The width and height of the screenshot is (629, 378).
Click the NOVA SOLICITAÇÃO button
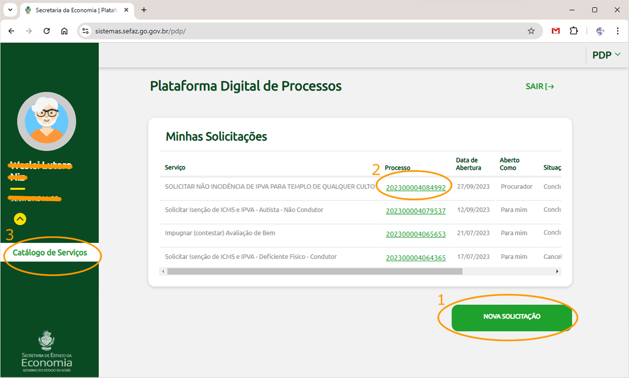click(512, 317)
